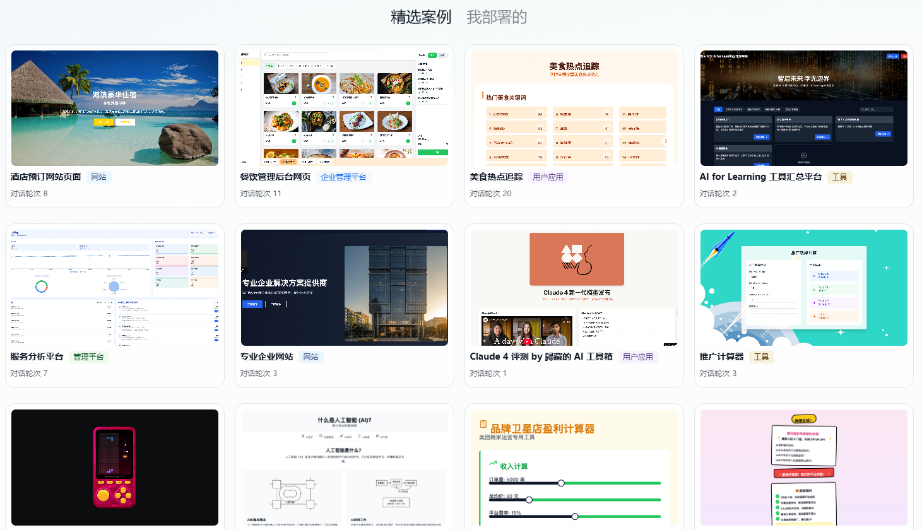Image resolution: width=922 pixels, height=530 pixels.
Task: Click the 智启未来 学无边界 banner text
Action: (x=803, y=79)
